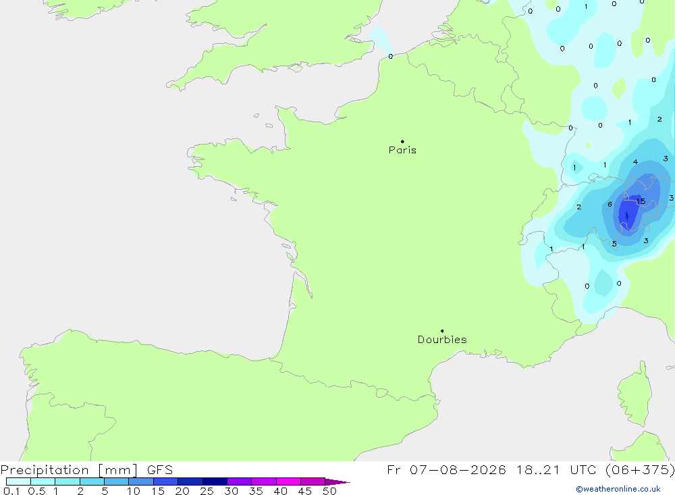Select the Dourbies location dot marker
The height and width of the screenshot is (495, 675).
(442, 331)
